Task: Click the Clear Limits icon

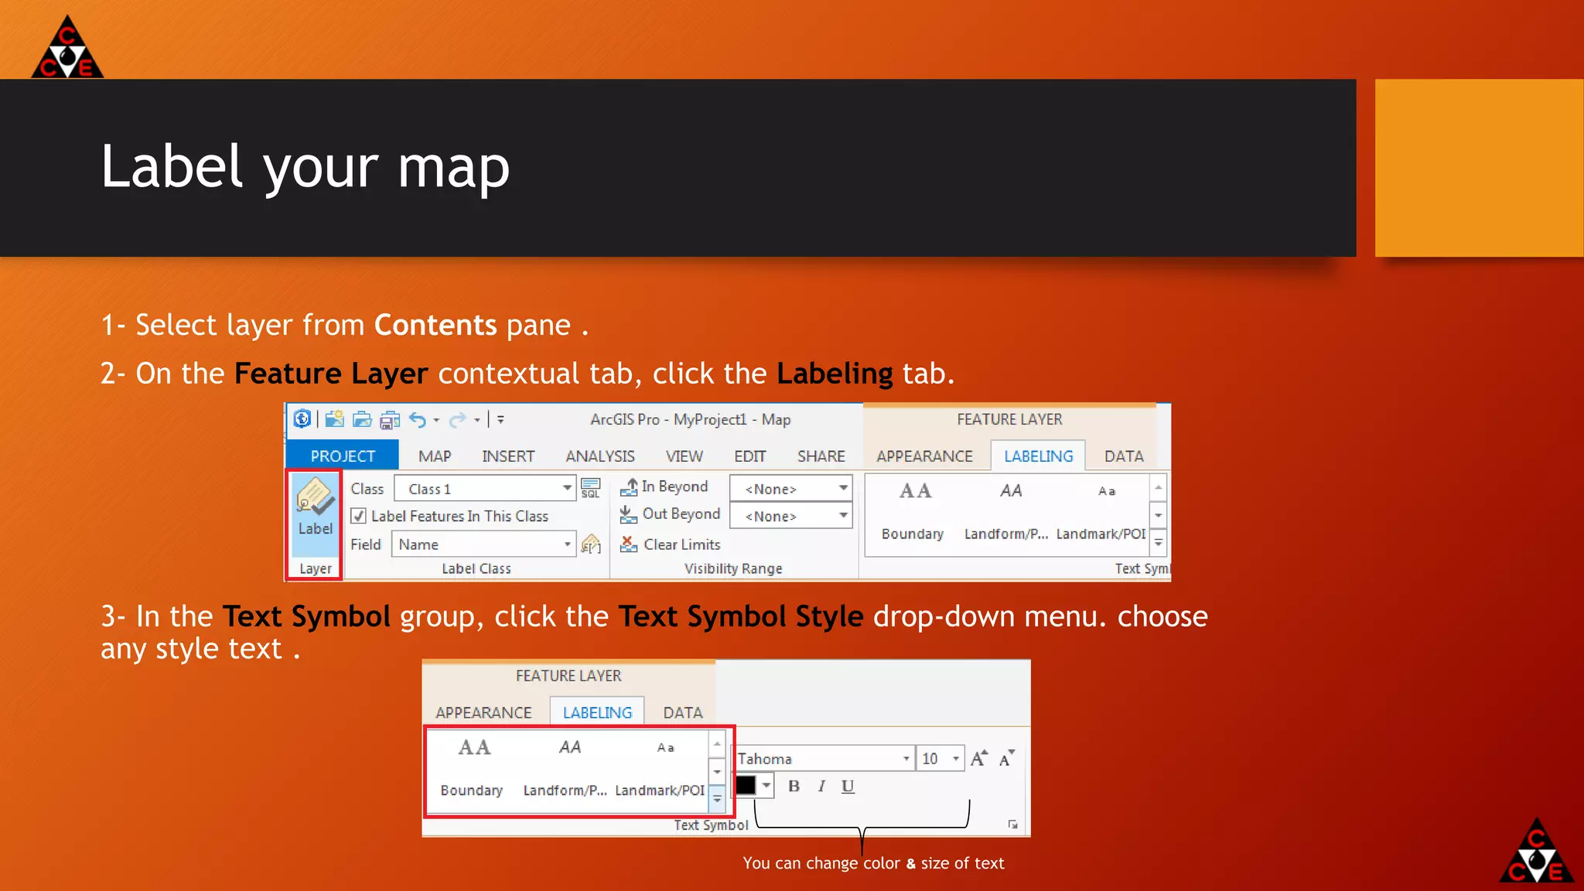Action: pos(629,544)
